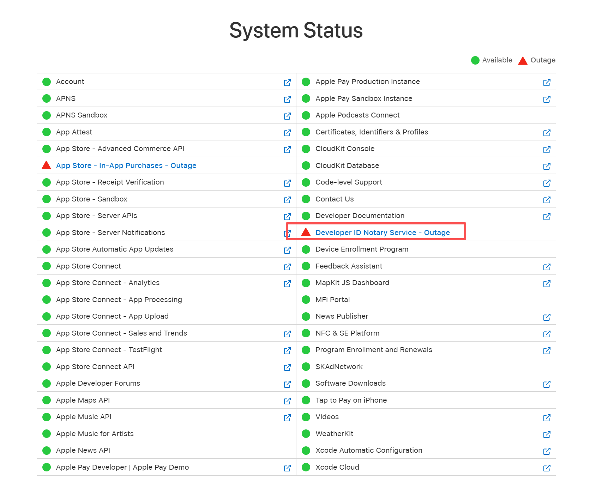This screenshot has height=488, width=614.
Task: Click outage triangle beside Developer ID Notary
Action: coord(306,232)
